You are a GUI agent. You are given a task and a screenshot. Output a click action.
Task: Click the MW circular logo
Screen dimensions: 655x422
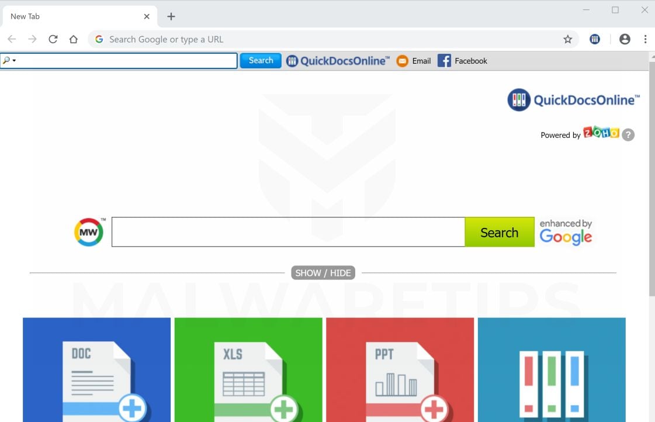(89, 232)
